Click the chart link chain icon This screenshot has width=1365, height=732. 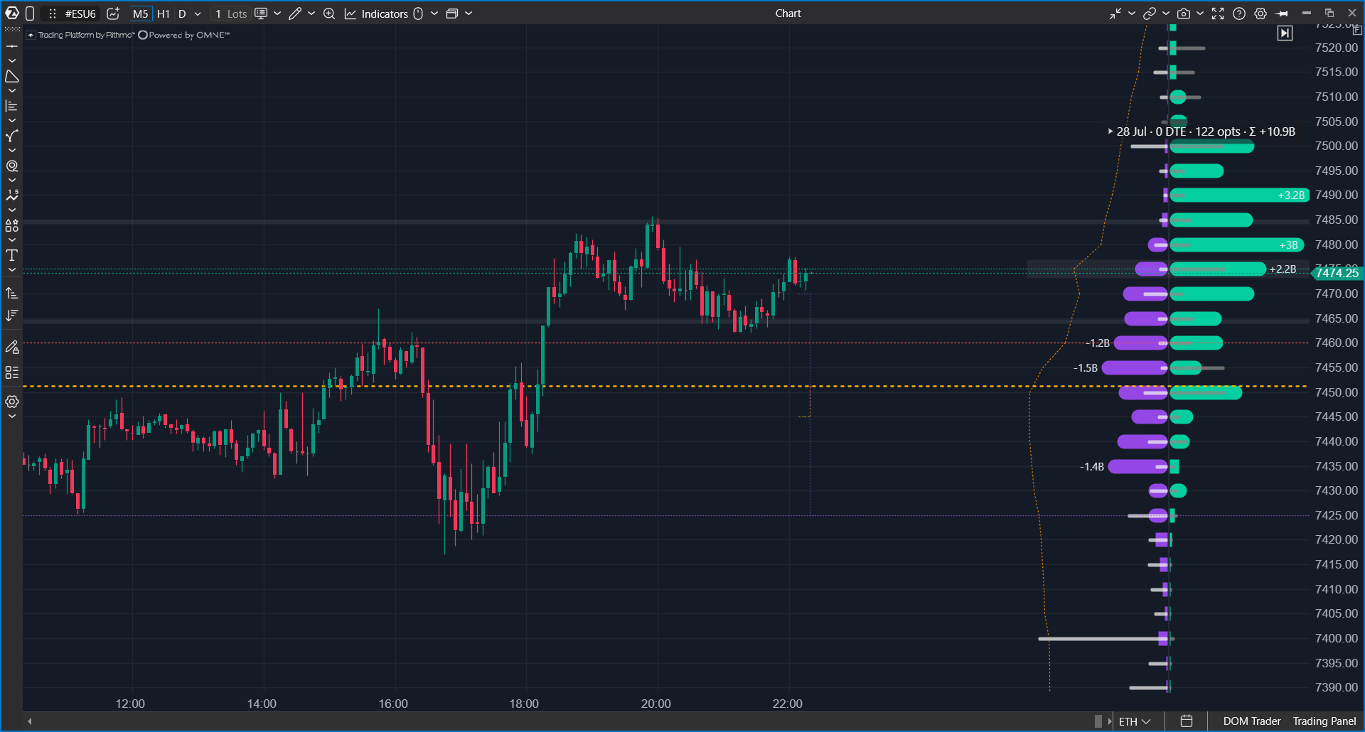point(1150,14)
